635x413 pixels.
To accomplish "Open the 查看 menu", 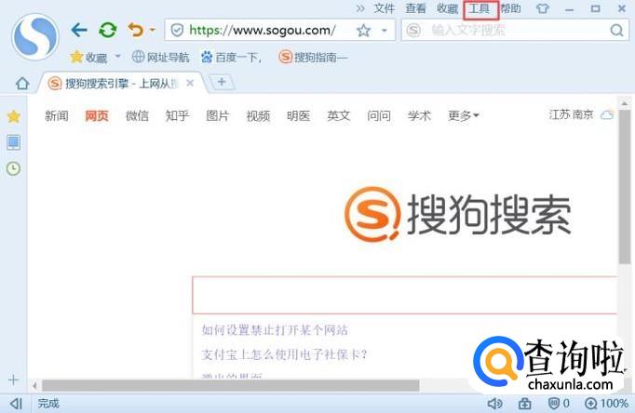I will [x=415, y=8].
